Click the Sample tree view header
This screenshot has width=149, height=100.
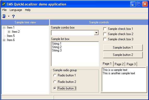25,22
